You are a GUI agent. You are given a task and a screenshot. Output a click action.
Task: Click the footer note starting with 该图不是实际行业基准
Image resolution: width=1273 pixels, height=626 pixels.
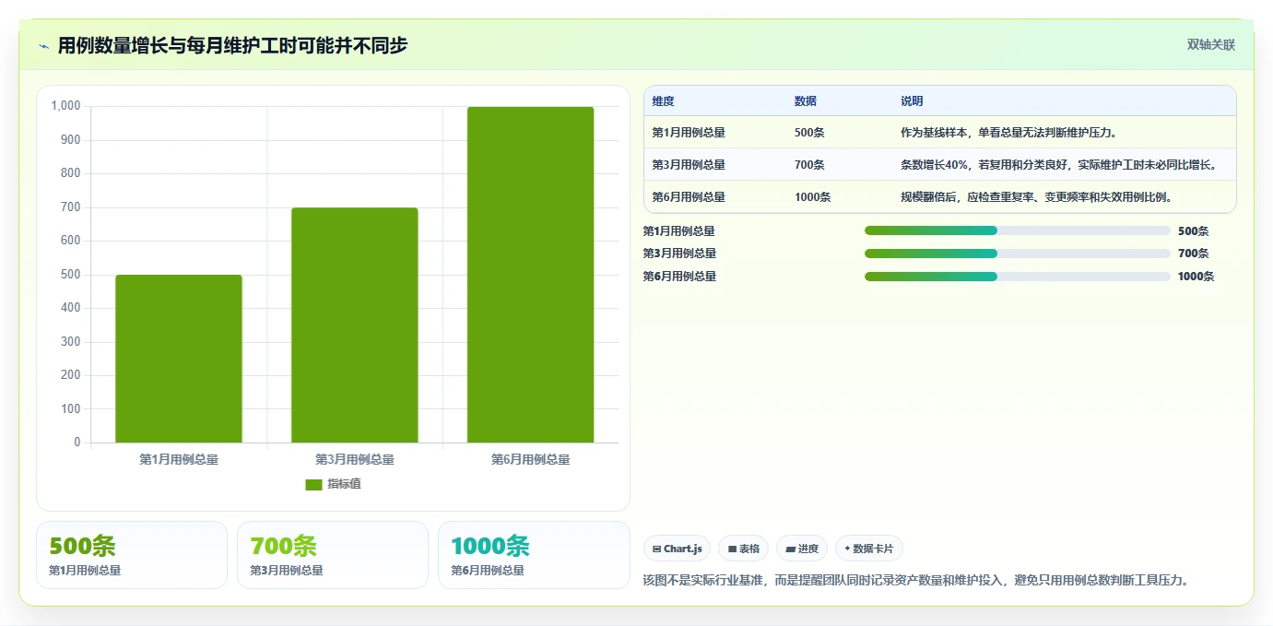click(x=917, y=580)
